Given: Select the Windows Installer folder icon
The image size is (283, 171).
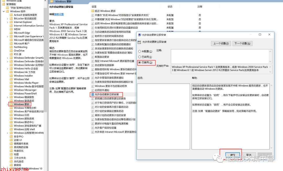Looking at the screenshot, I should (11, 76).
